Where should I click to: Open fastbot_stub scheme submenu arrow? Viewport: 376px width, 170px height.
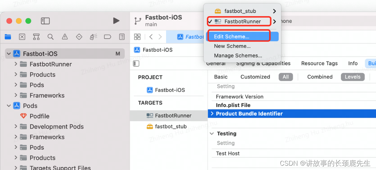tap(274, 11)
